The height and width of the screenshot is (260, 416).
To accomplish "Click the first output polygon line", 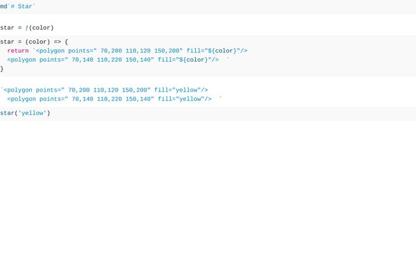I will point(105,90).
